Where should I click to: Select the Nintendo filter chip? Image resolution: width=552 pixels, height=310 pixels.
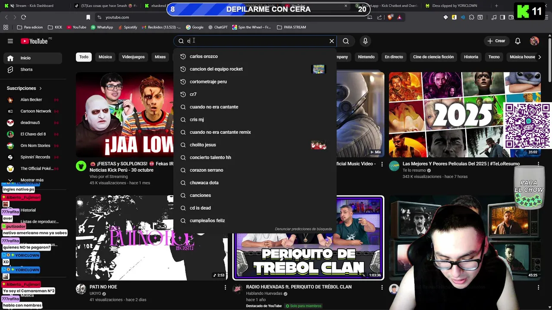[x=366, y=57]
